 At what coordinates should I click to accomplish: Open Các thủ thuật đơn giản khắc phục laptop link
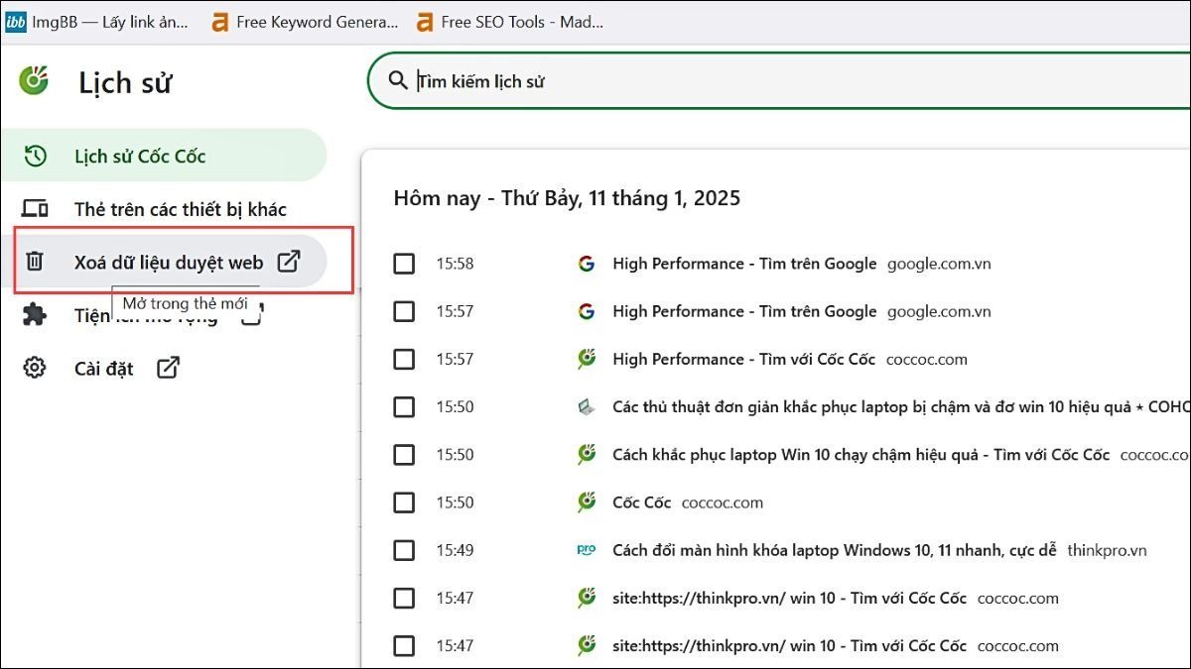[901, 406]
